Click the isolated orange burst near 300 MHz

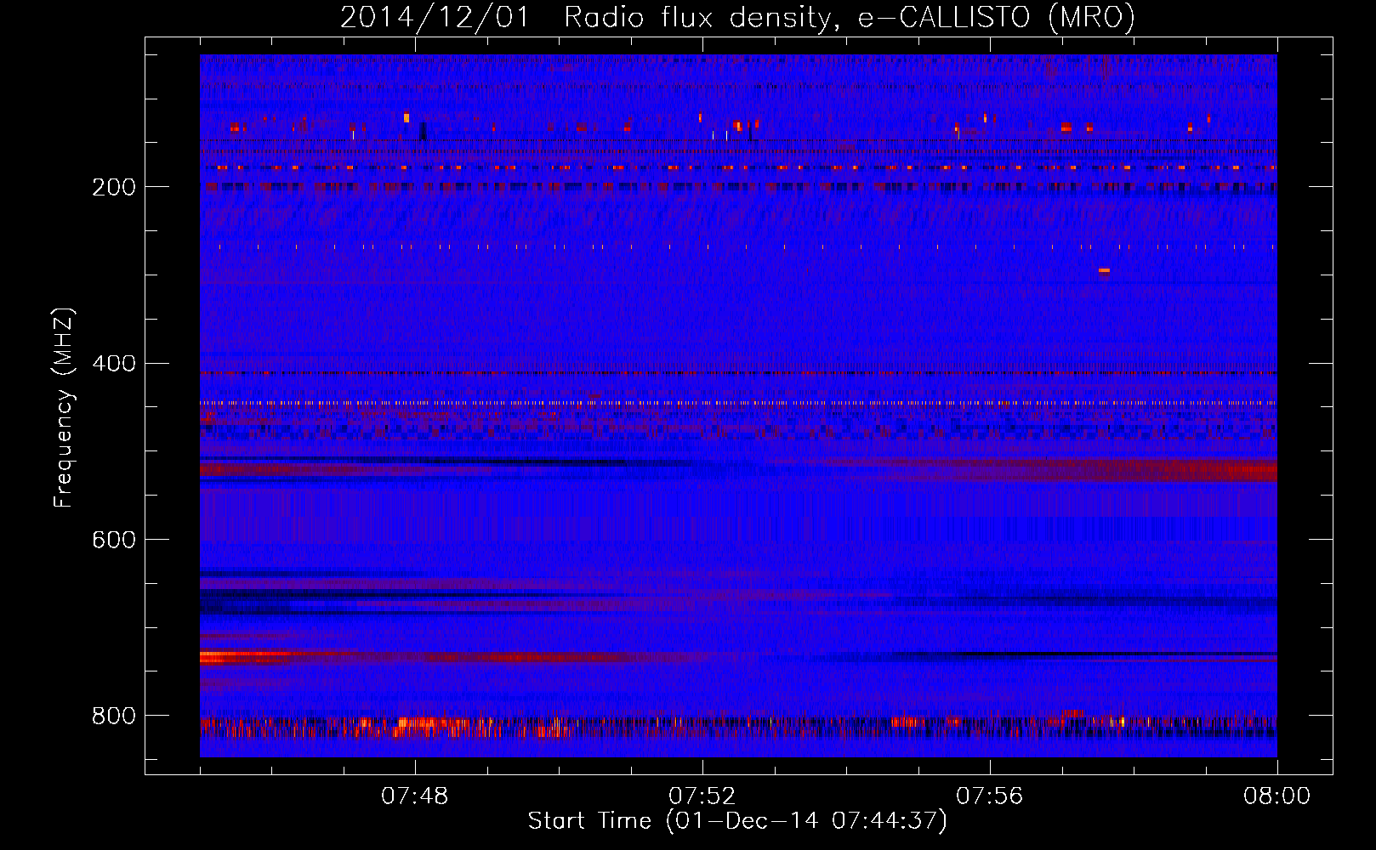pyautogui.click(x=1104, y=271)
